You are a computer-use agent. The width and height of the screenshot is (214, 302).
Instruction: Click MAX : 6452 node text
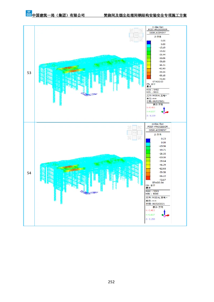(152, 90)
